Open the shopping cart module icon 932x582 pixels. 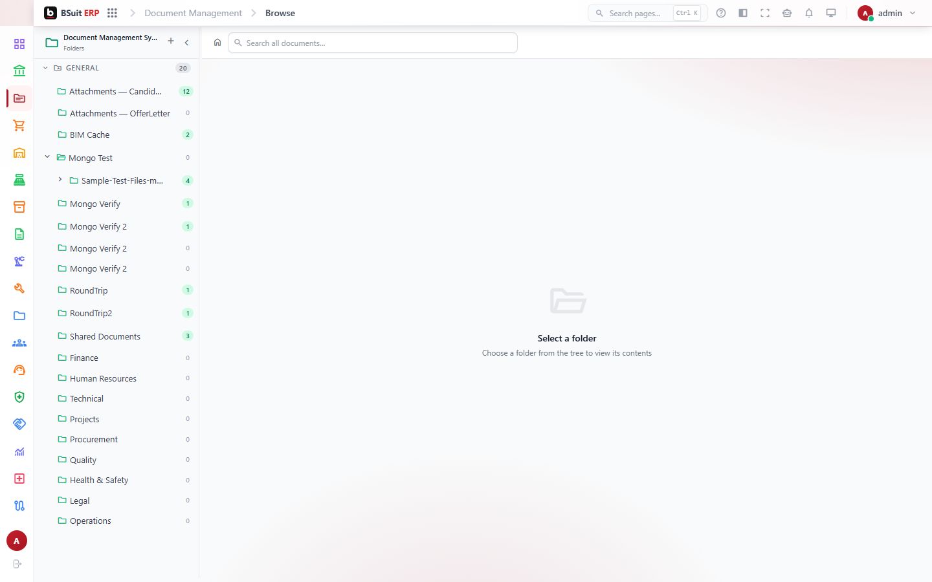[19, 125]
